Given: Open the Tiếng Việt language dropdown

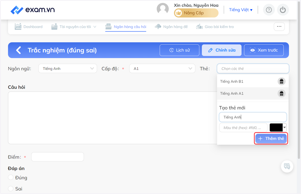Looking at the screenshot, I should tap(241, 10).
